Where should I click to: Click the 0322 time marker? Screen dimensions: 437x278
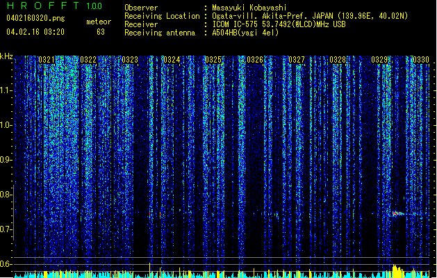tap(88, 60)
